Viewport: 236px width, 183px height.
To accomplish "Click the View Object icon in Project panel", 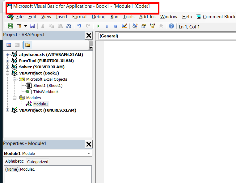I will (x=17, y=45).
